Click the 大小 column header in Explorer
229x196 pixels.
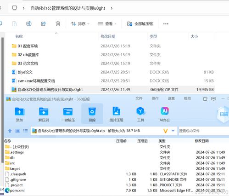194,36
